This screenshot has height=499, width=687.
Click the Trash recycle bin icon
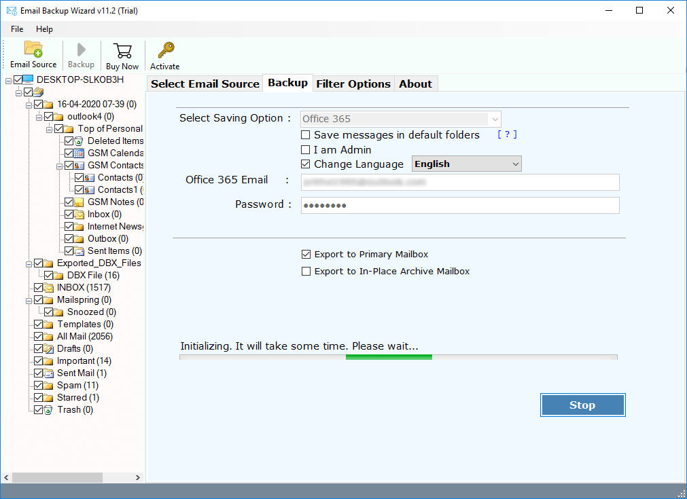pos(48,410)
